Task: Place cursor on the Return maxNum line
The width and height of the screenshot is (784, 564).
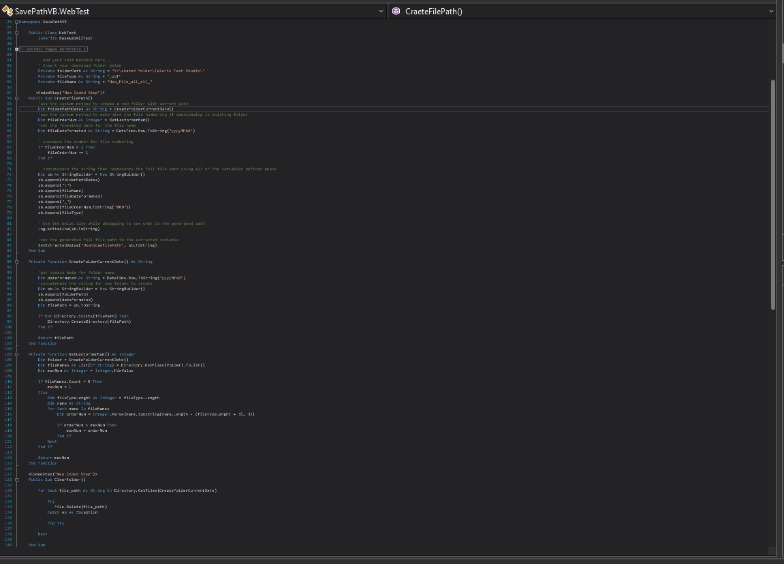Action: [53, 458]
